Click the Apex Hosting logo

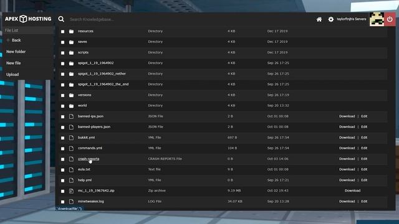pos(28,19)
